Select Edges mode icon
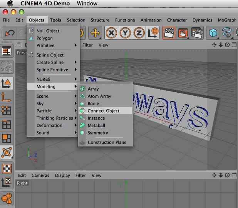This screenshot has height=208, width=238. [x=7, y=125]
